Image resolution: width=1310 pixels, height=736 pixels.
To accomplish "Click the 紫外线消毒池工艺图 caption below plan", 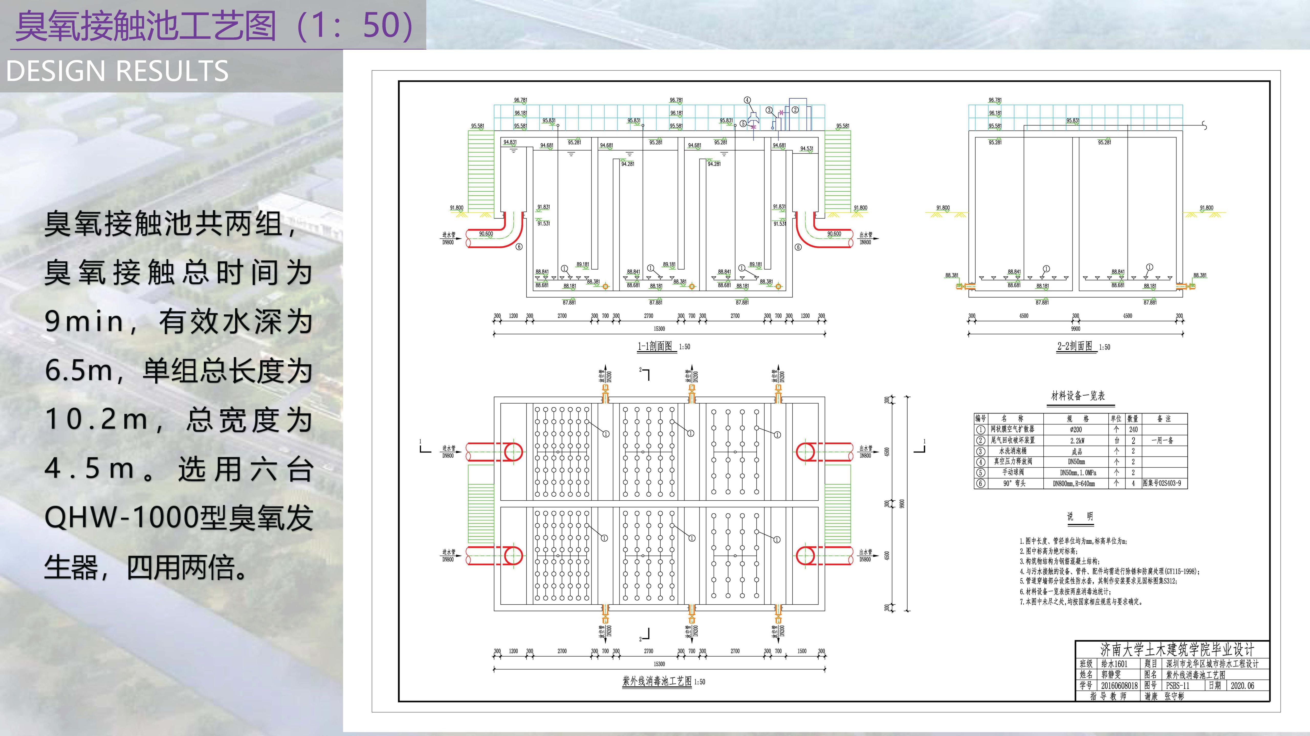I will (x=657, y=682).
